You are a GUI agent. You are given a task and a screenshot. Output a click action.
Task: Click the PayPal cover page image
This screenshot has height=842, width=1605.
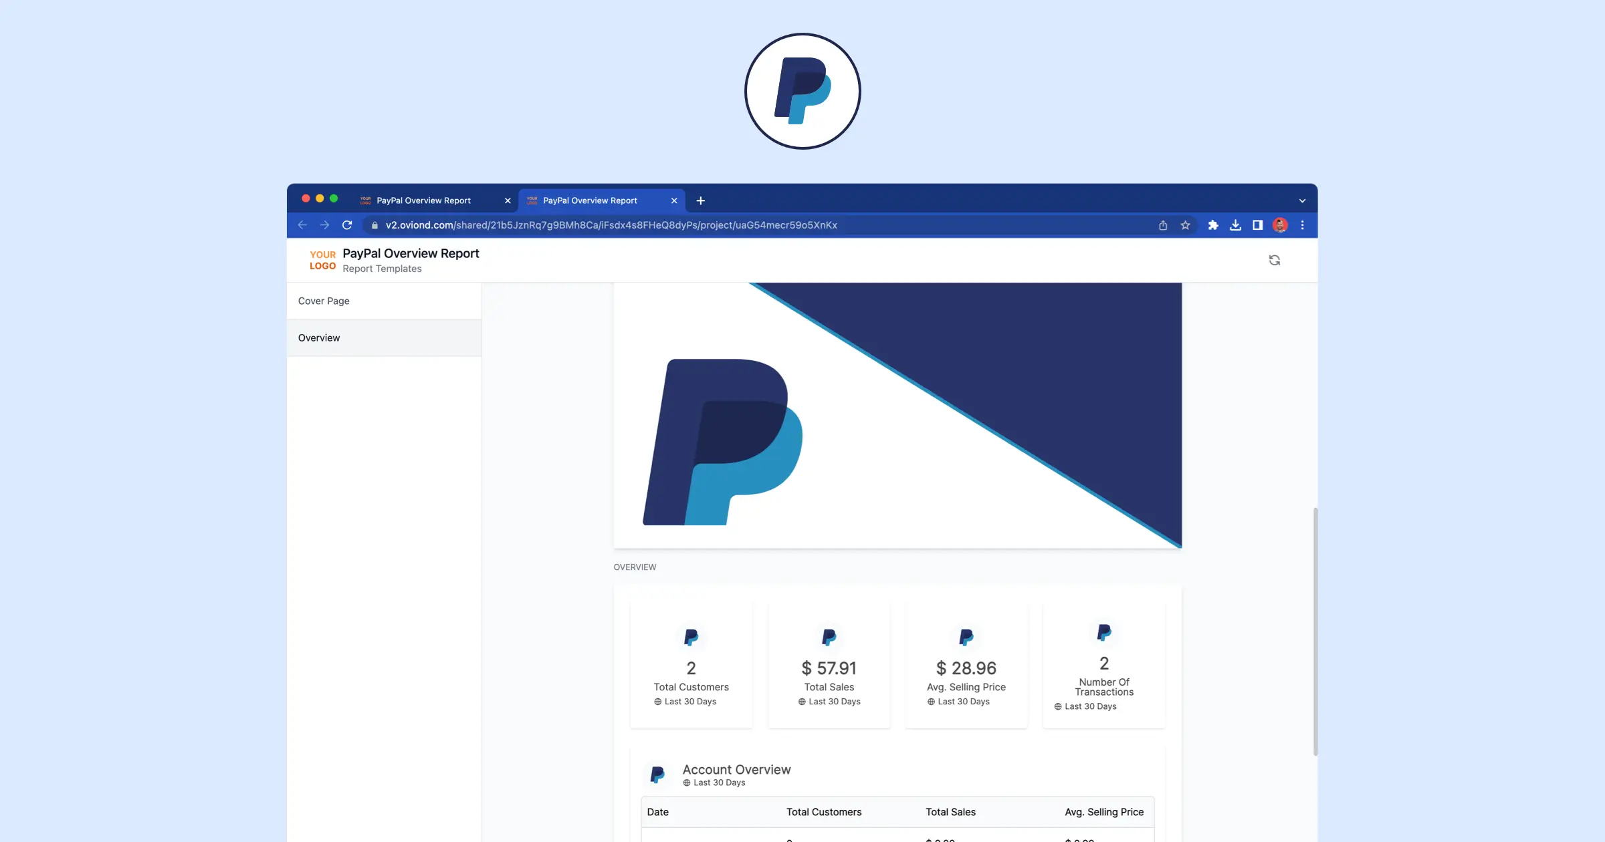click(x=897, y=415)
